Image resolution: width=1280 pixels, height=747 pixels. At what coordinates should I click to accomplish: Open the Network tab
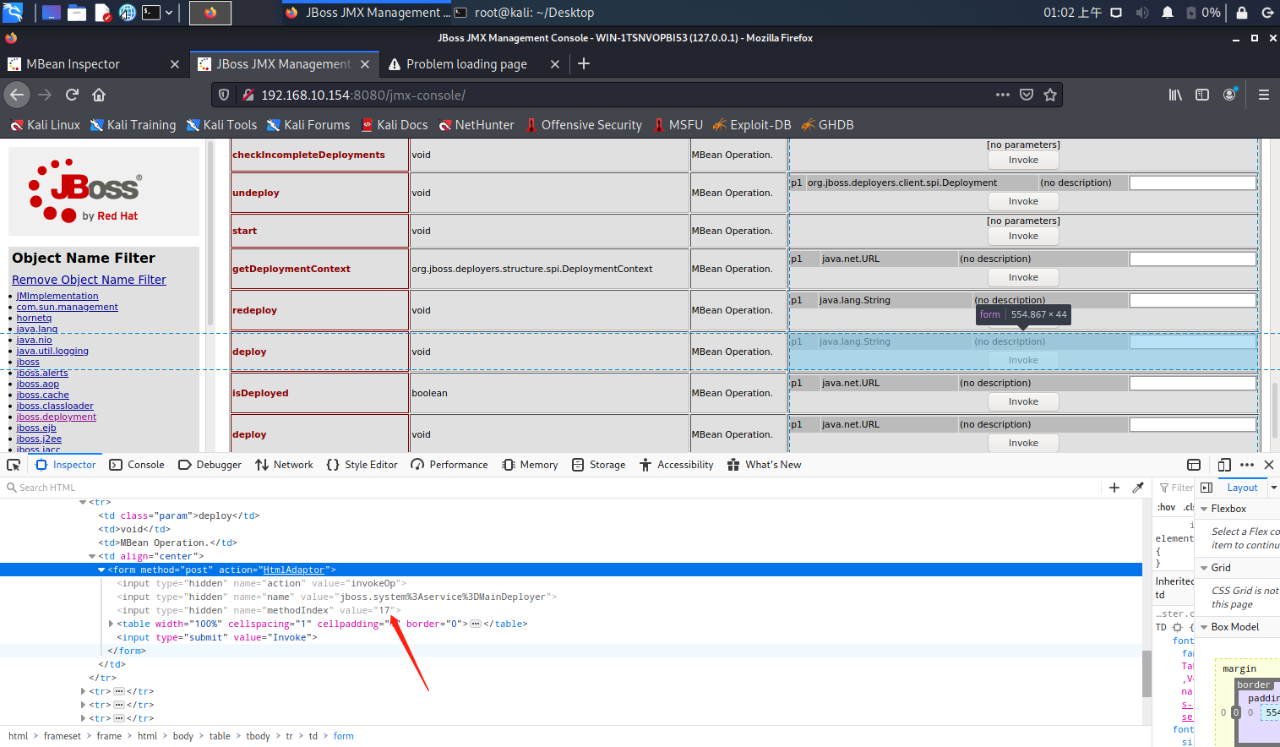284,465
